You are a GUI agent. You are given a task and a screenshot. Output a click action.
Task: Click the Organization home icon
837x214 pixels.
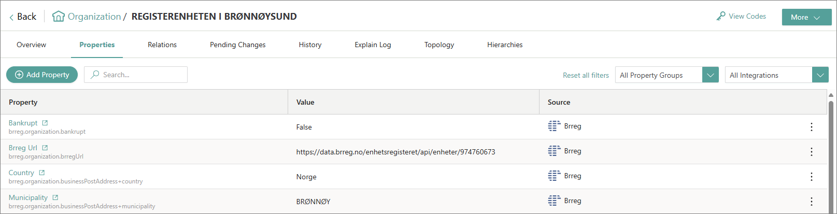tap(59, 17)
